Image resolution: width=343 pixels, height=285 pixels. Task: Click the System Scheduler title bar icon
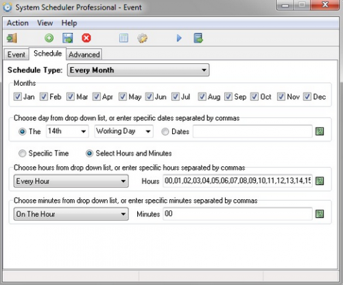8,8
